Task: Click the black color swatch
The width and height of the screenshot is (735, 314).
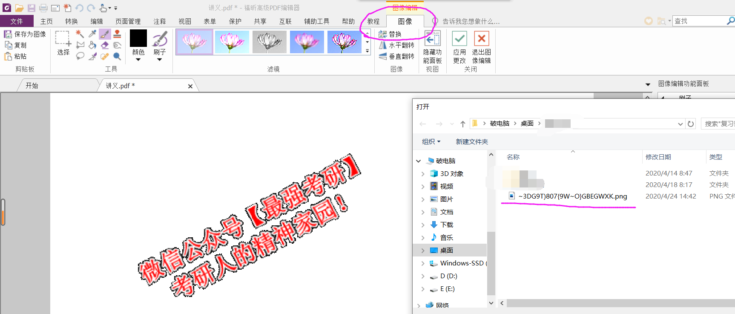Action: tap(138, 38)
